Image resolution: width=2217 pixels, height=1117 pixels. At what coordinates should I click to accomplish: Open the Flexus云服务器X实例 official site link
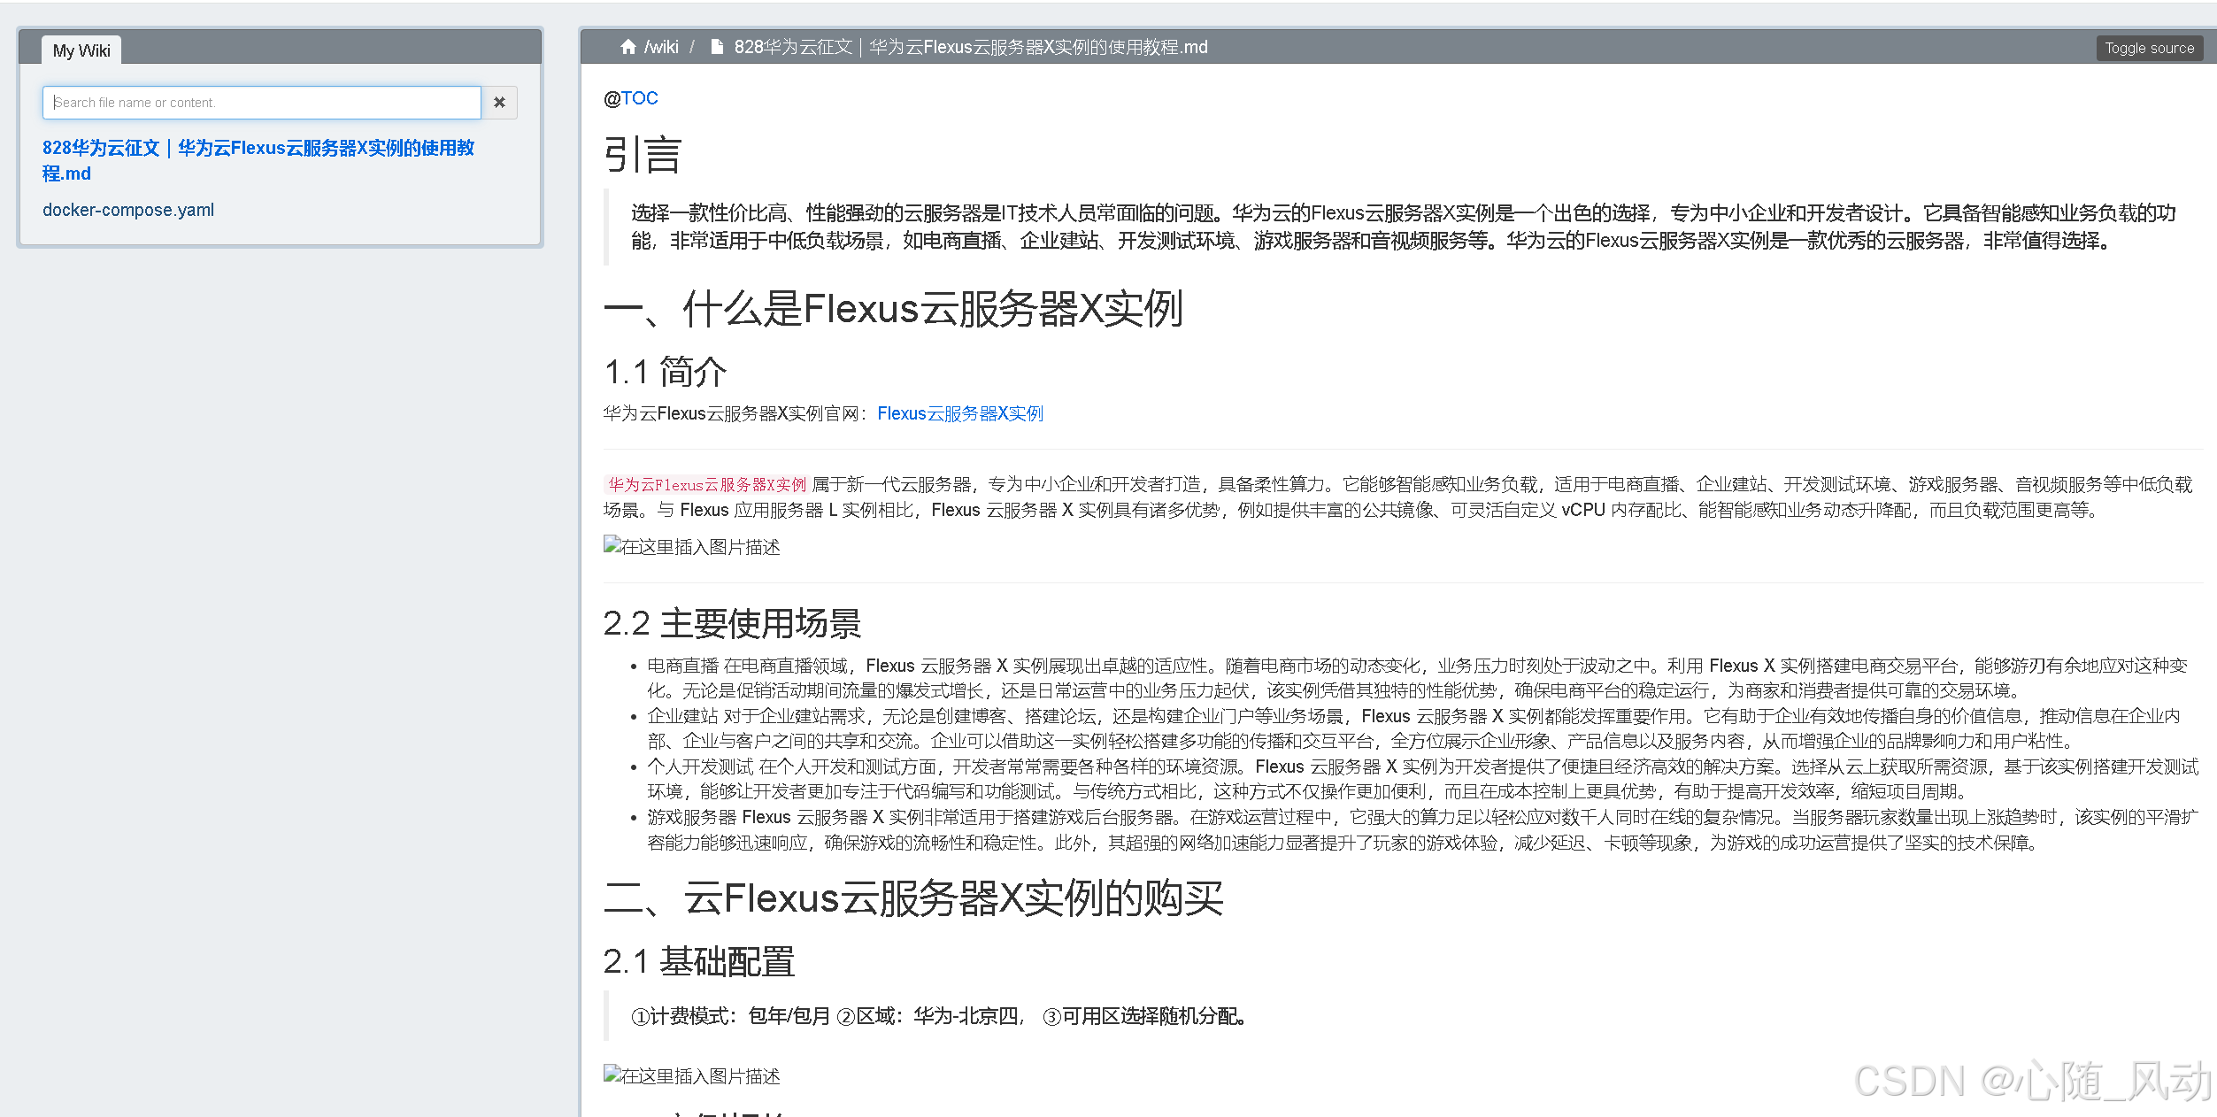pos(959,413)
